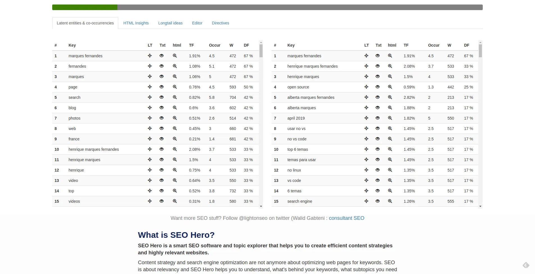Toggle Txt eye icon for 'video' row

coord(161,180)
